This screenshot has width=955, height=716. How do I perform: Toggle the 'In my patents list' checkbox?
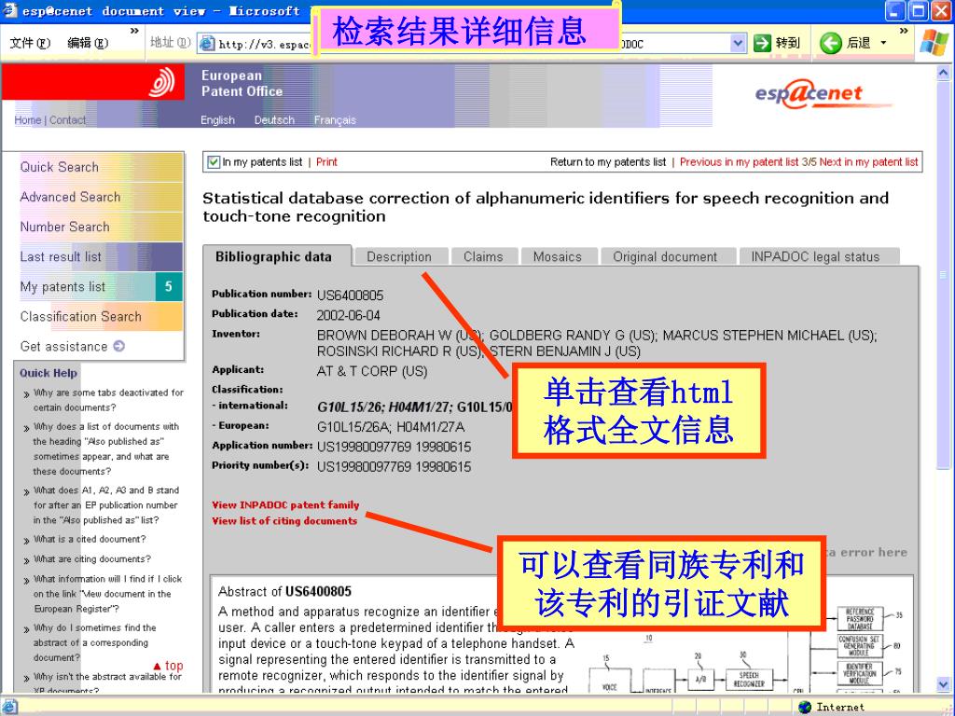pyautogui.click(x=214, y=162)
